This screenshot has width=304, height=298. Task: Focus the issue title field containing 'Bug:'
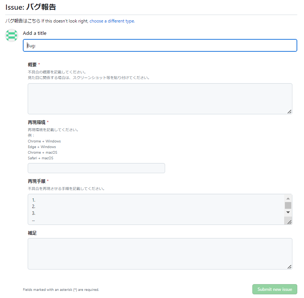(160, 45)
